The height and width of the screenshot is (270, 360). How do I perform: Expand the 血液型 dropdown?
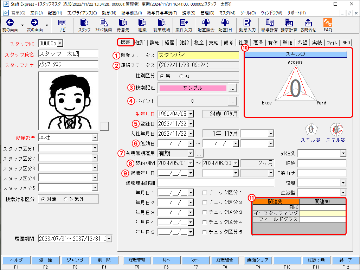pos(343,193)
